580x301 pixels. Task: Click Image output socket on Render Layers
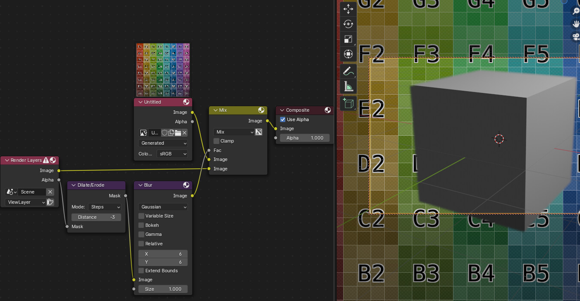pos(58,170)
